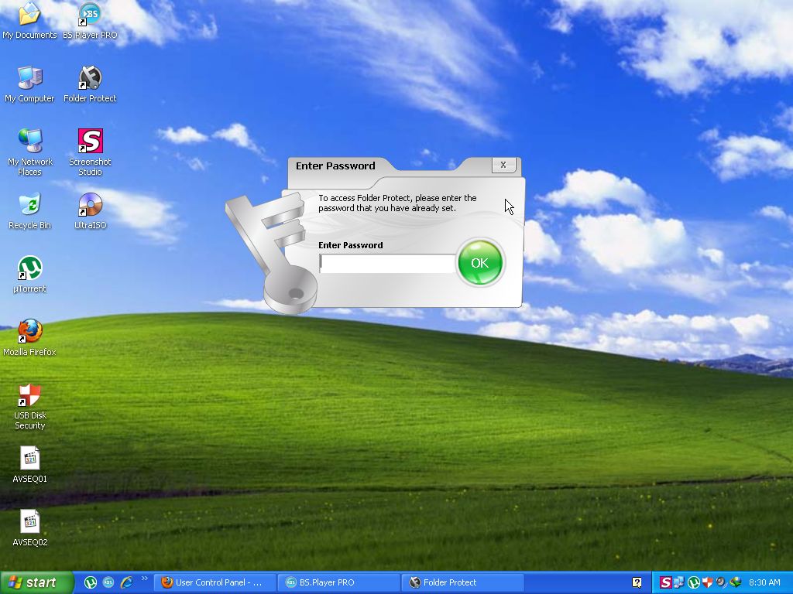Switch to User Control Panel taskbar button
Image resolution: width=793 pixels, height=594 pixels.
pyautogui.click(x=215, y=582)
